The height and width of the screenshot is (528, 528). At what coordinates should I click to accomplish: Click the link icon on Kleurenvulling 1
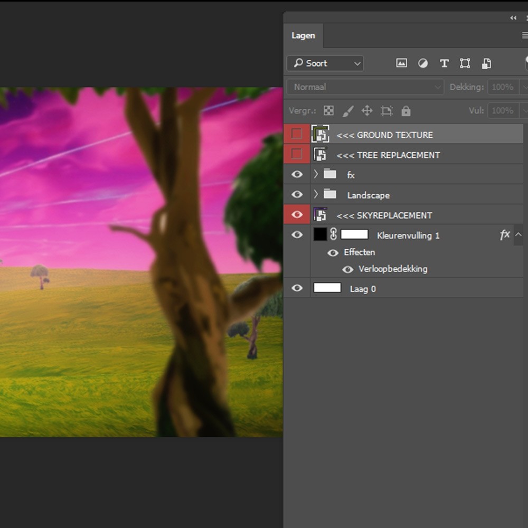(333, 234)
